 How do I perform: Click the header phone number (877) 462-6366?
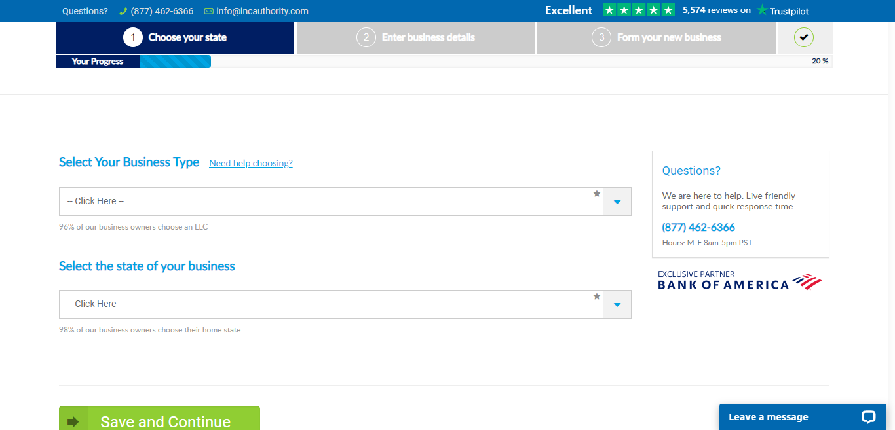tap(162, 11)
